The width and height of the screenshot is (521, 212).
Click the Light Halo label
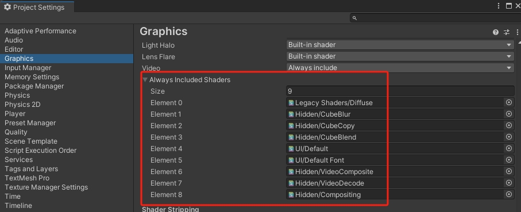tap(158, 45)
